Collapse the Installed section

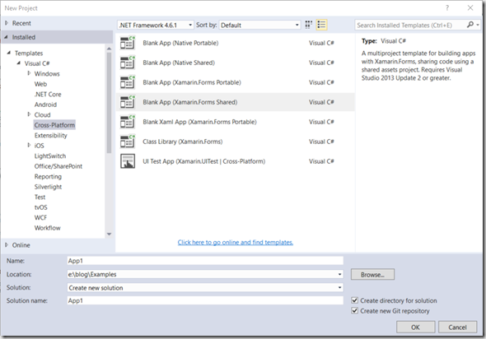click(x=7, y=37)
